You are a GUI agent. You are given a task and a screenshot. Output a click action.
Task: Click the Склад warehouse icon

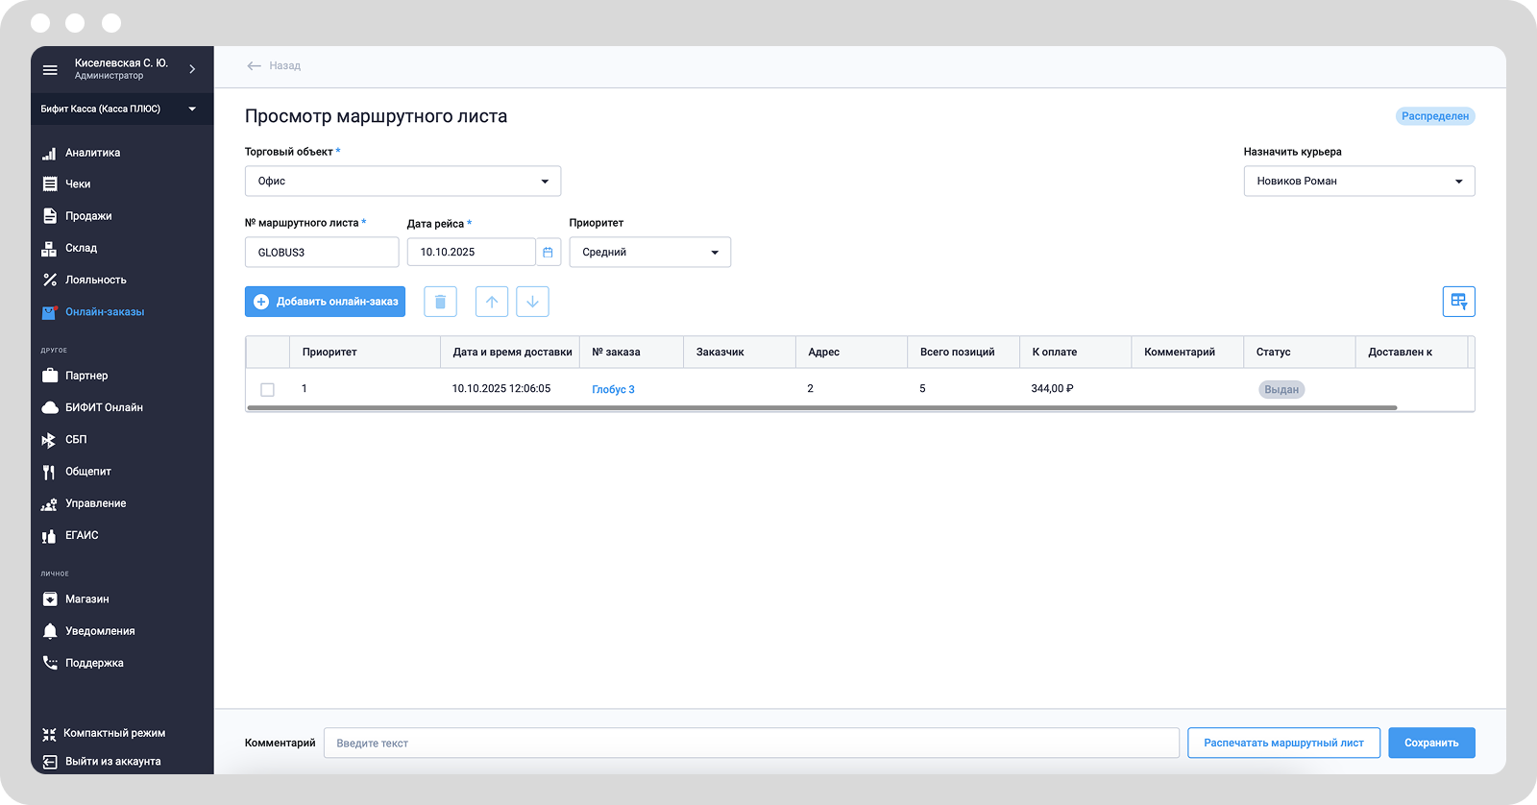point(49,248)
